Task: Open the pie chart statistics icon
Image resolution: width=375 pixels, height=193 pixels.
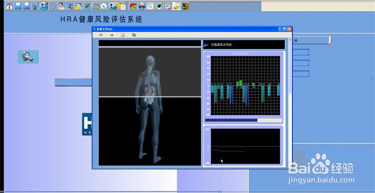Action: [x=133, y=6]
